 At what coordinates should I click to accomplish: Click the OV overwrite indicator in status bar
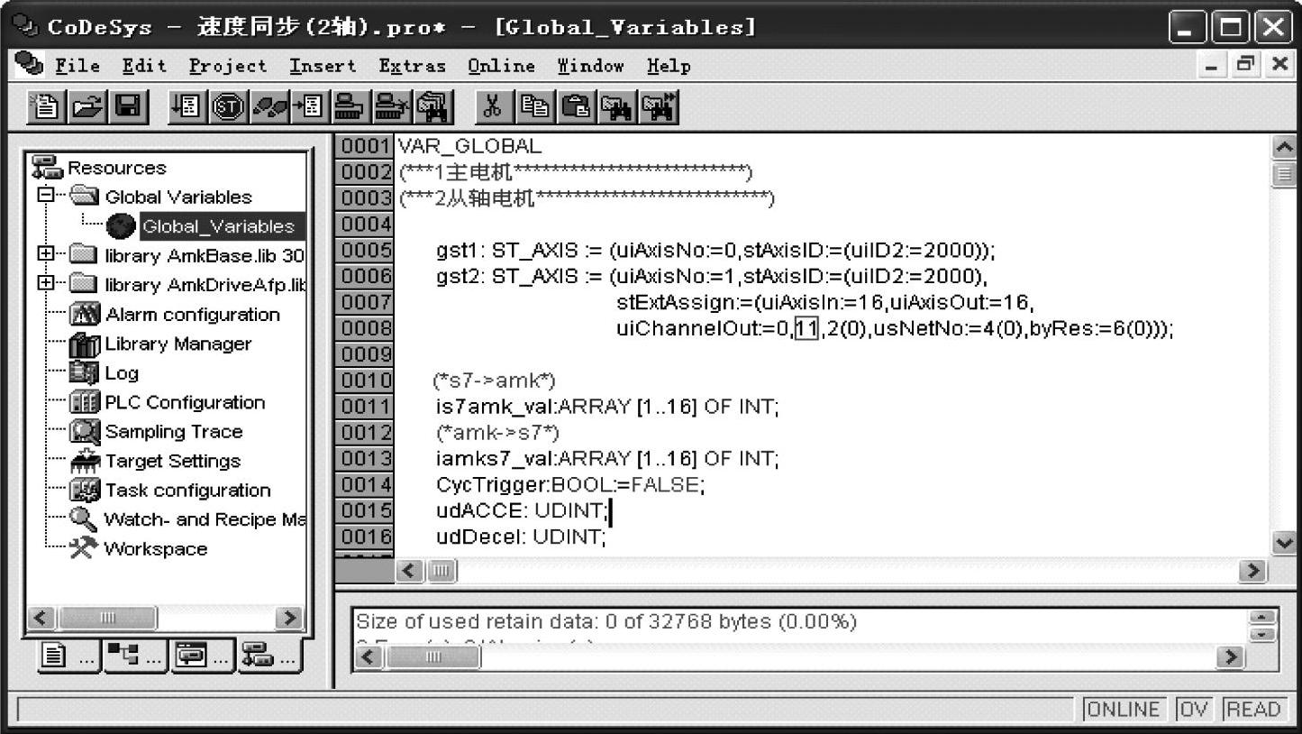pos(1195,709)
